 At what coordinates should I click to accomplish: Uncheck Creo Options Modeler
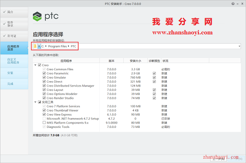pyautogui.click(x=44, y=94)
